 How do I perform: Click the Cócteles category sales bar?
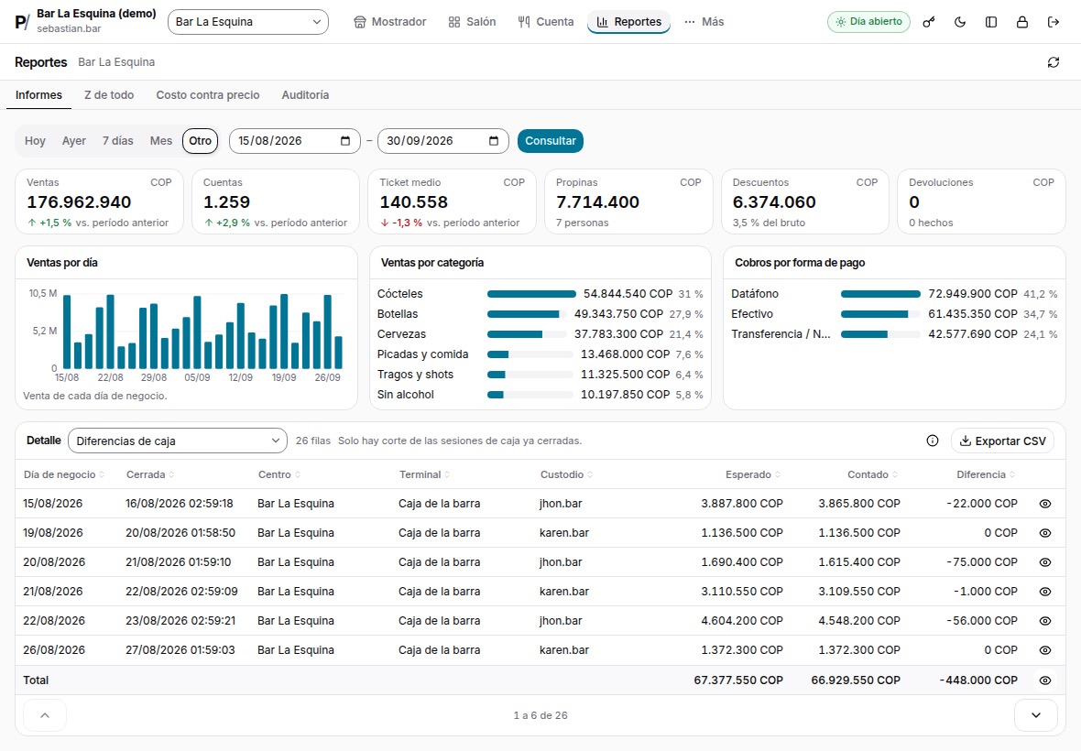point(531,294)
